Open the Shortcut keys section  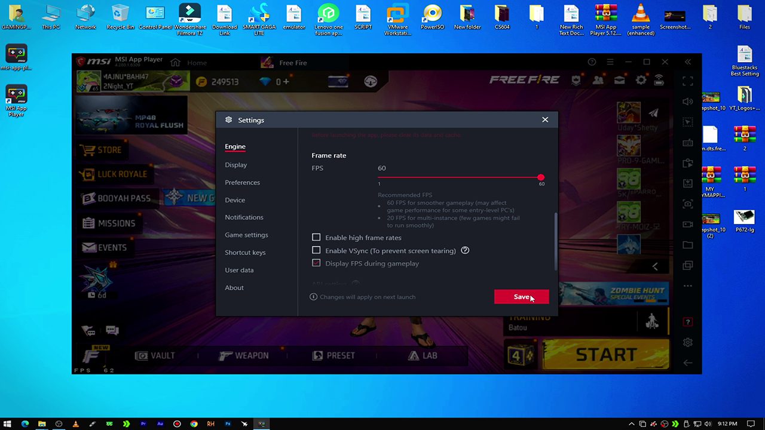(245, 253)
